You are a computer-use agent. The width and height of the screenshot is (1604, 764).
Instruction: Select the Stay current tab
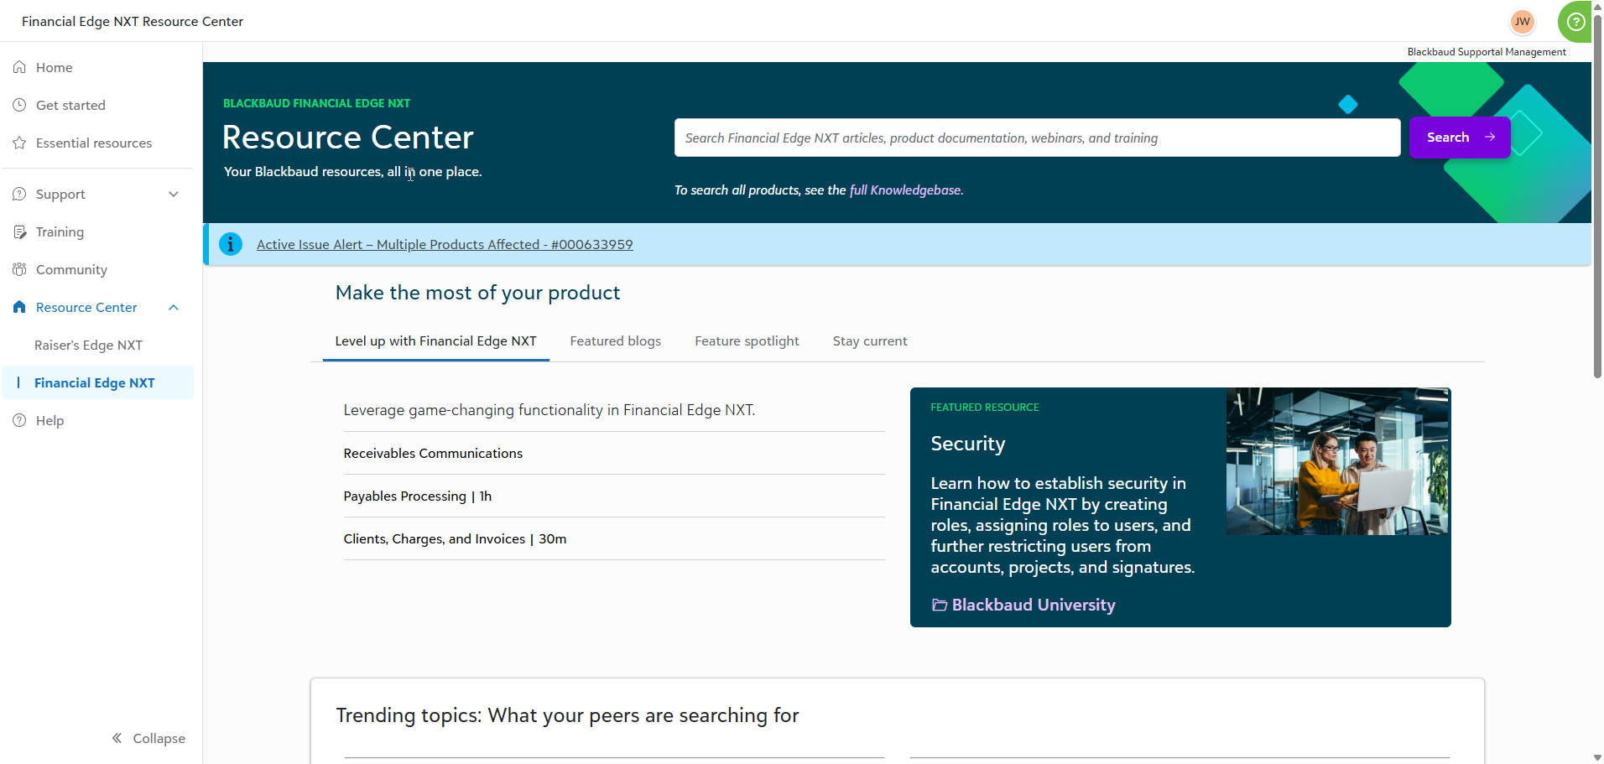point(870,341)
